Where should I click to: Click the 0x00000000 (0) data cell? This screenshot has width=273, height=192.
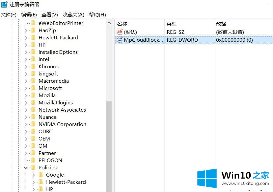pyautogui.click(x=234, y=40)
